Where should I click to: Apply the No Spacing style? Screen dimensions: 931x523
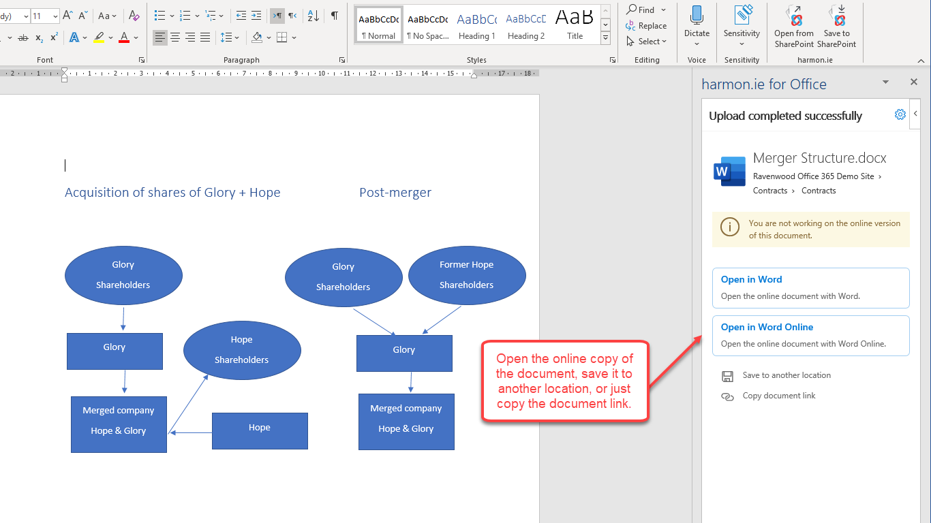coord(428,25)
